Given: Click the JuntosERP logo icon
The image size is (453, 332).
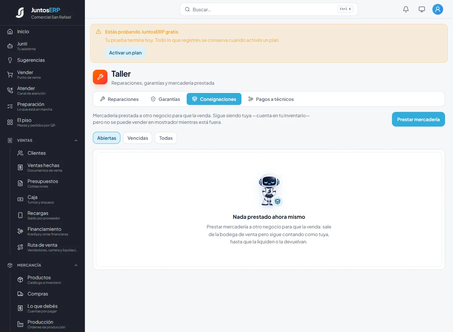Looking at the screenshot, I should coord(20,13).
